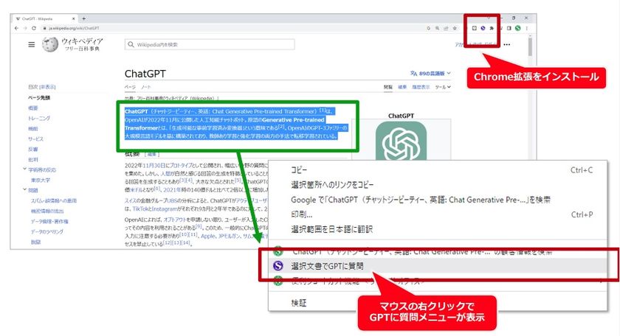Switch to the ノート tab
Viewport: 620px width, 336px height.
[x=146, y=87]
